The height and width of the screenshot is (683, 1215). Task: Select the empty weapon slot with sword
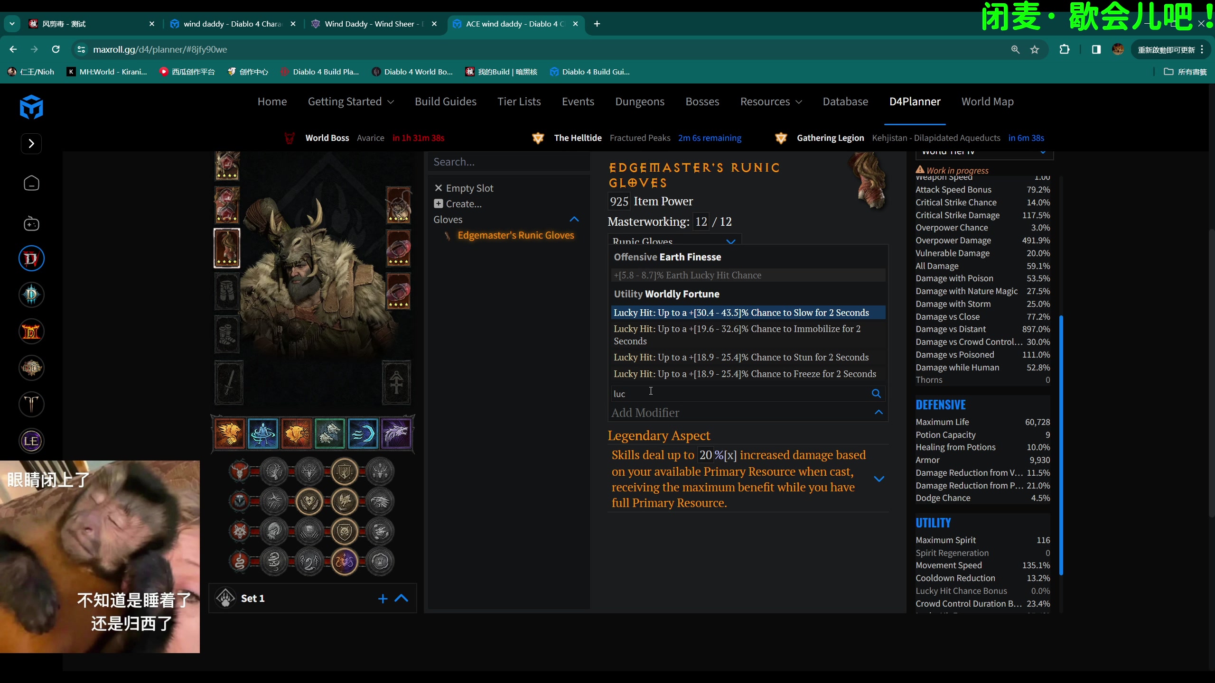coord(229,382)
